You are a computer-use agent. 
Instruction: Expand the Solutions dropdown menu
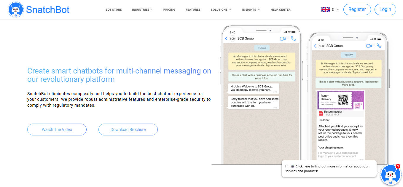pyautogui.click(x=221, y=10)
